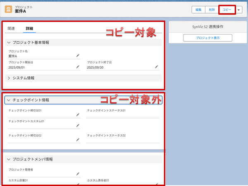Click the 案件A project name value
Screen dimensions: 248x186
(13, 56)
